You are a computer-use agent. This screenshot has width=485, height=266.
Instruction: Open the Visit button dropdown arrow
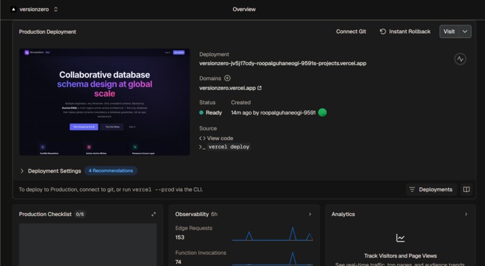click(x=465, y=31)
